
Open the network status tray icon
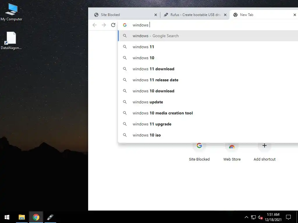[253, 217]
